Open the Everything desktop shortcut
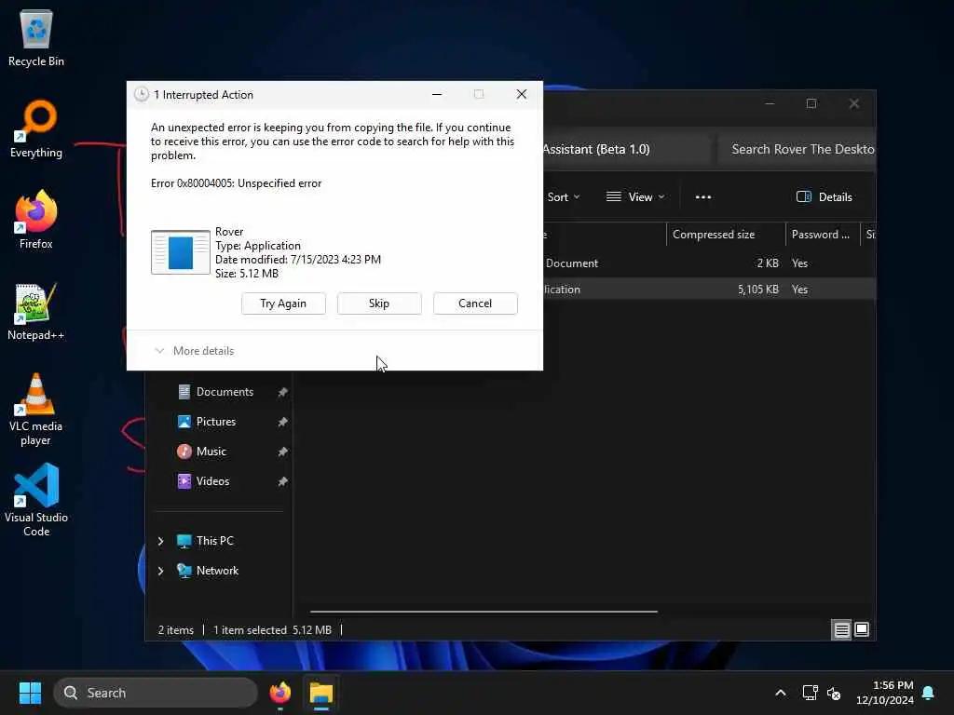954x715 pixels. tap(36, 128)
